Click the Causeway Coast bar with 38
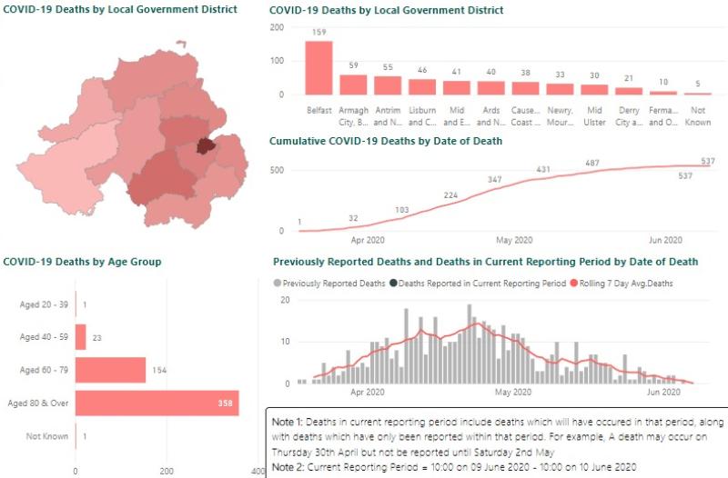728x478 pixels. (525, 88)
